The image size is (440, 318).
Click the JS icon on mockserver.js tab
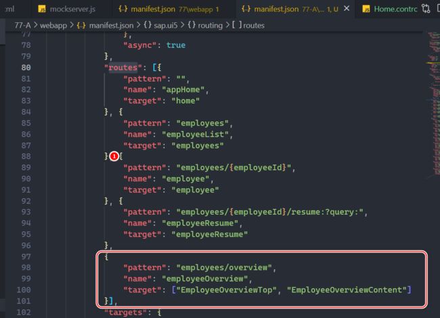41,9
